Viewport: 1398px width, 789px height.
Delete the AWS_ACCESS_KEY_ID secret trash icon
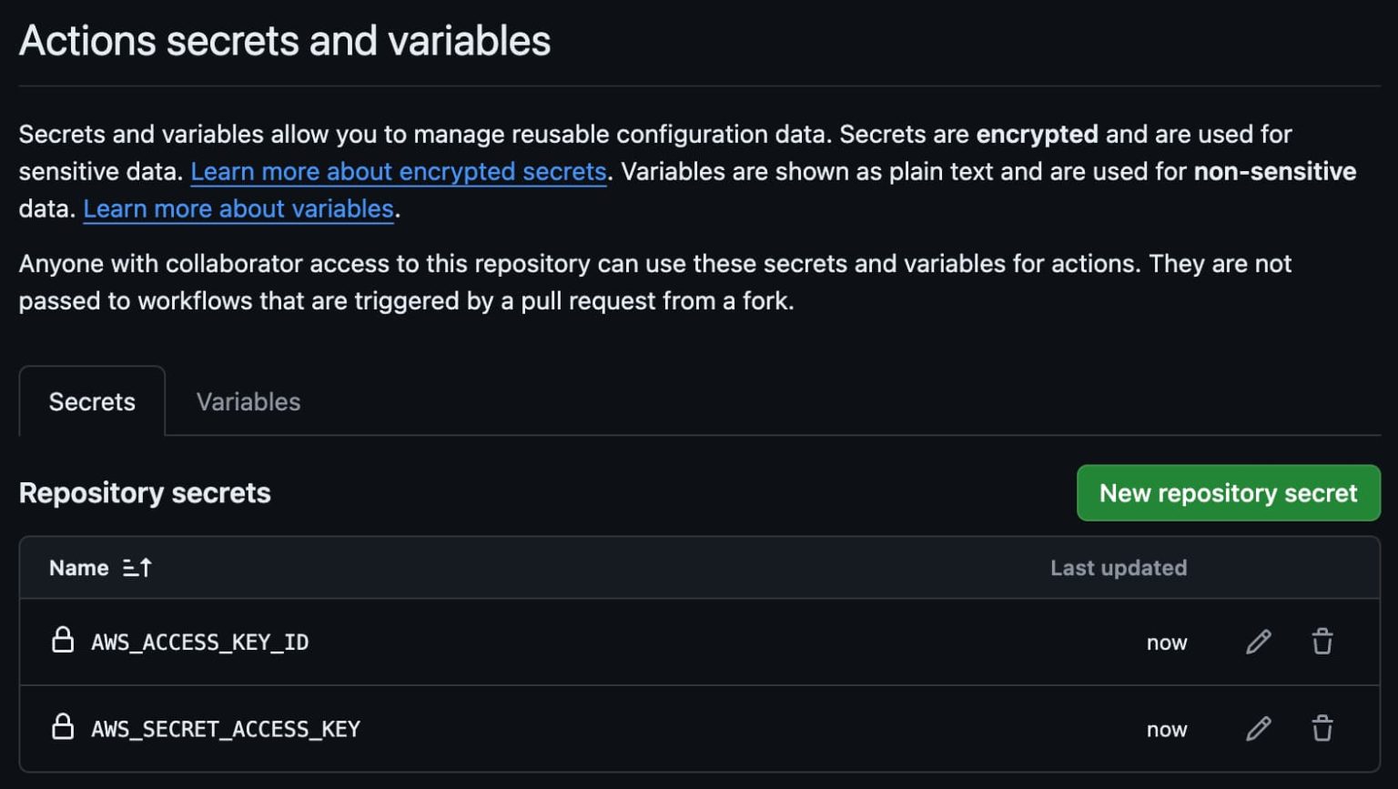[x=1322, y=642]
